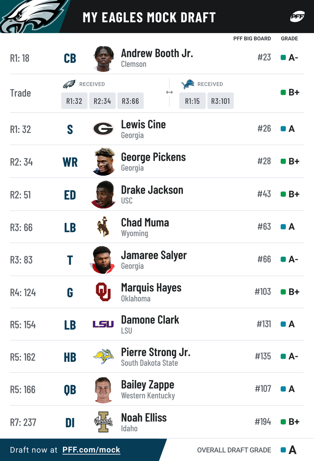Click the Wyoming cowboy logo beside Chad Muma
This screenshot has width=314, height=461.
(103, 227)
